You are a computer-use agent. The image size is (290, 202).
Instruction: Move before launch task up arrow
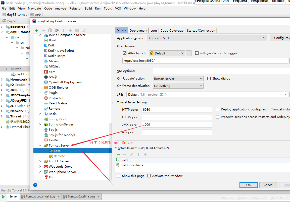tap(138, 154)
